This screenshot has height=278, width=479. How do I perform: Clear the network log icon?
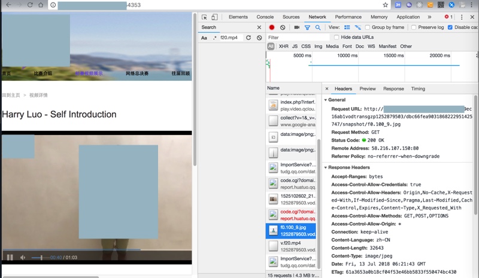coord(283,27)
